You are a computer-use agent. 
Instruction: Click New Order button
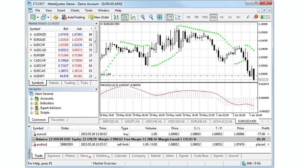tap(98, 17)
